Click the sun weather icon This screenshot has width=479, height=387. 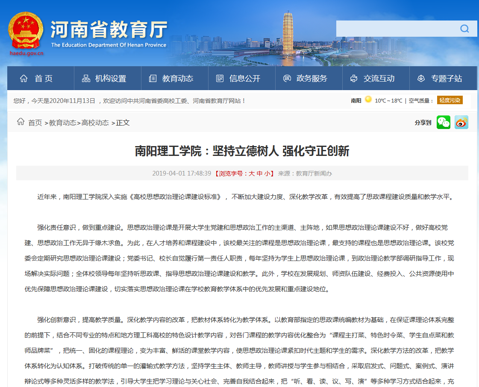coord(368,100)
